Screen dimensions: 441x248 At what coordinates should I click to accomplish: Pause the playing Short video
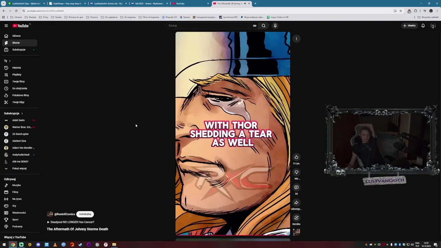233,134
